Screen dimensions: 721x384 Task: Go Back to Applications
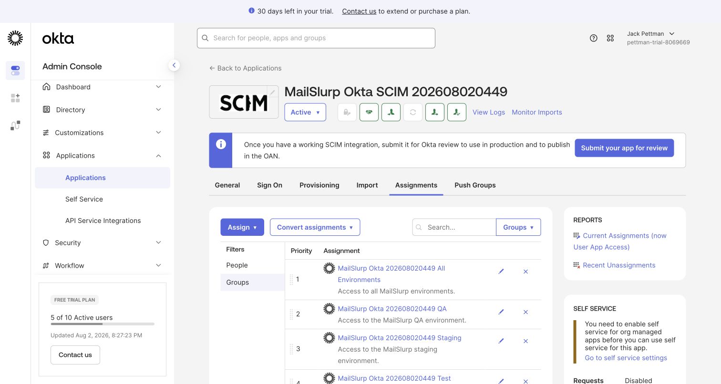(245, 68)
